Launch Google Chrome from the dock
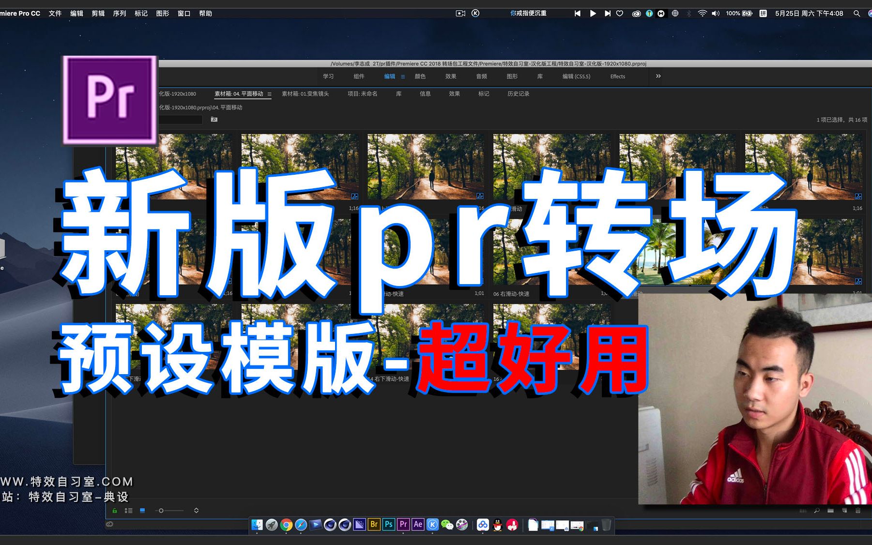Screen dimensions: 872x545 click(286, 525)
